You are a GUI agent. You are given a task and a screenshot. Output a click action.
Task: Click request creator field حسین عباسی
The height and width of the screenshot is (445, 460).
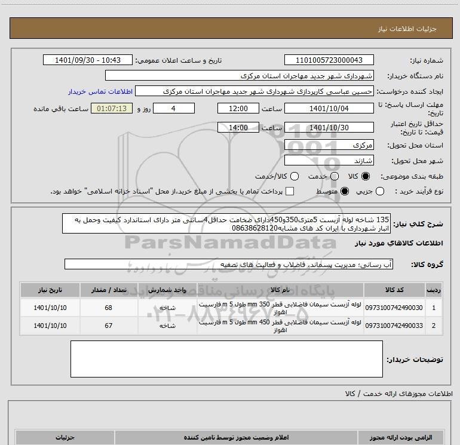pos(254,91)
